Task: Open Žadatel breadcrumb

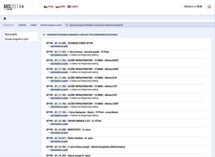Action: (33, 25)
